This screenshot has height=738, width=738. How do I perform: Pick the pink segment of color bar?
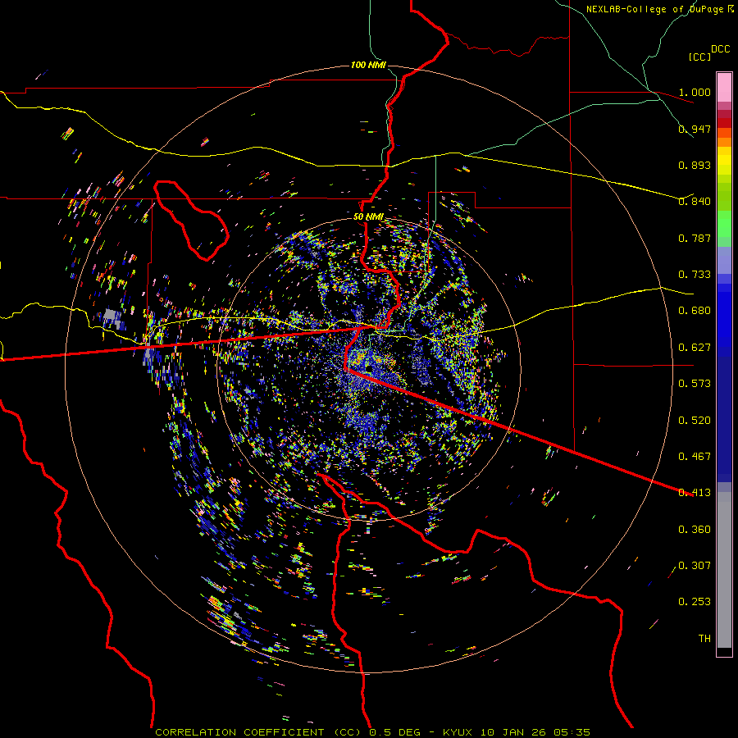[724, 87]
